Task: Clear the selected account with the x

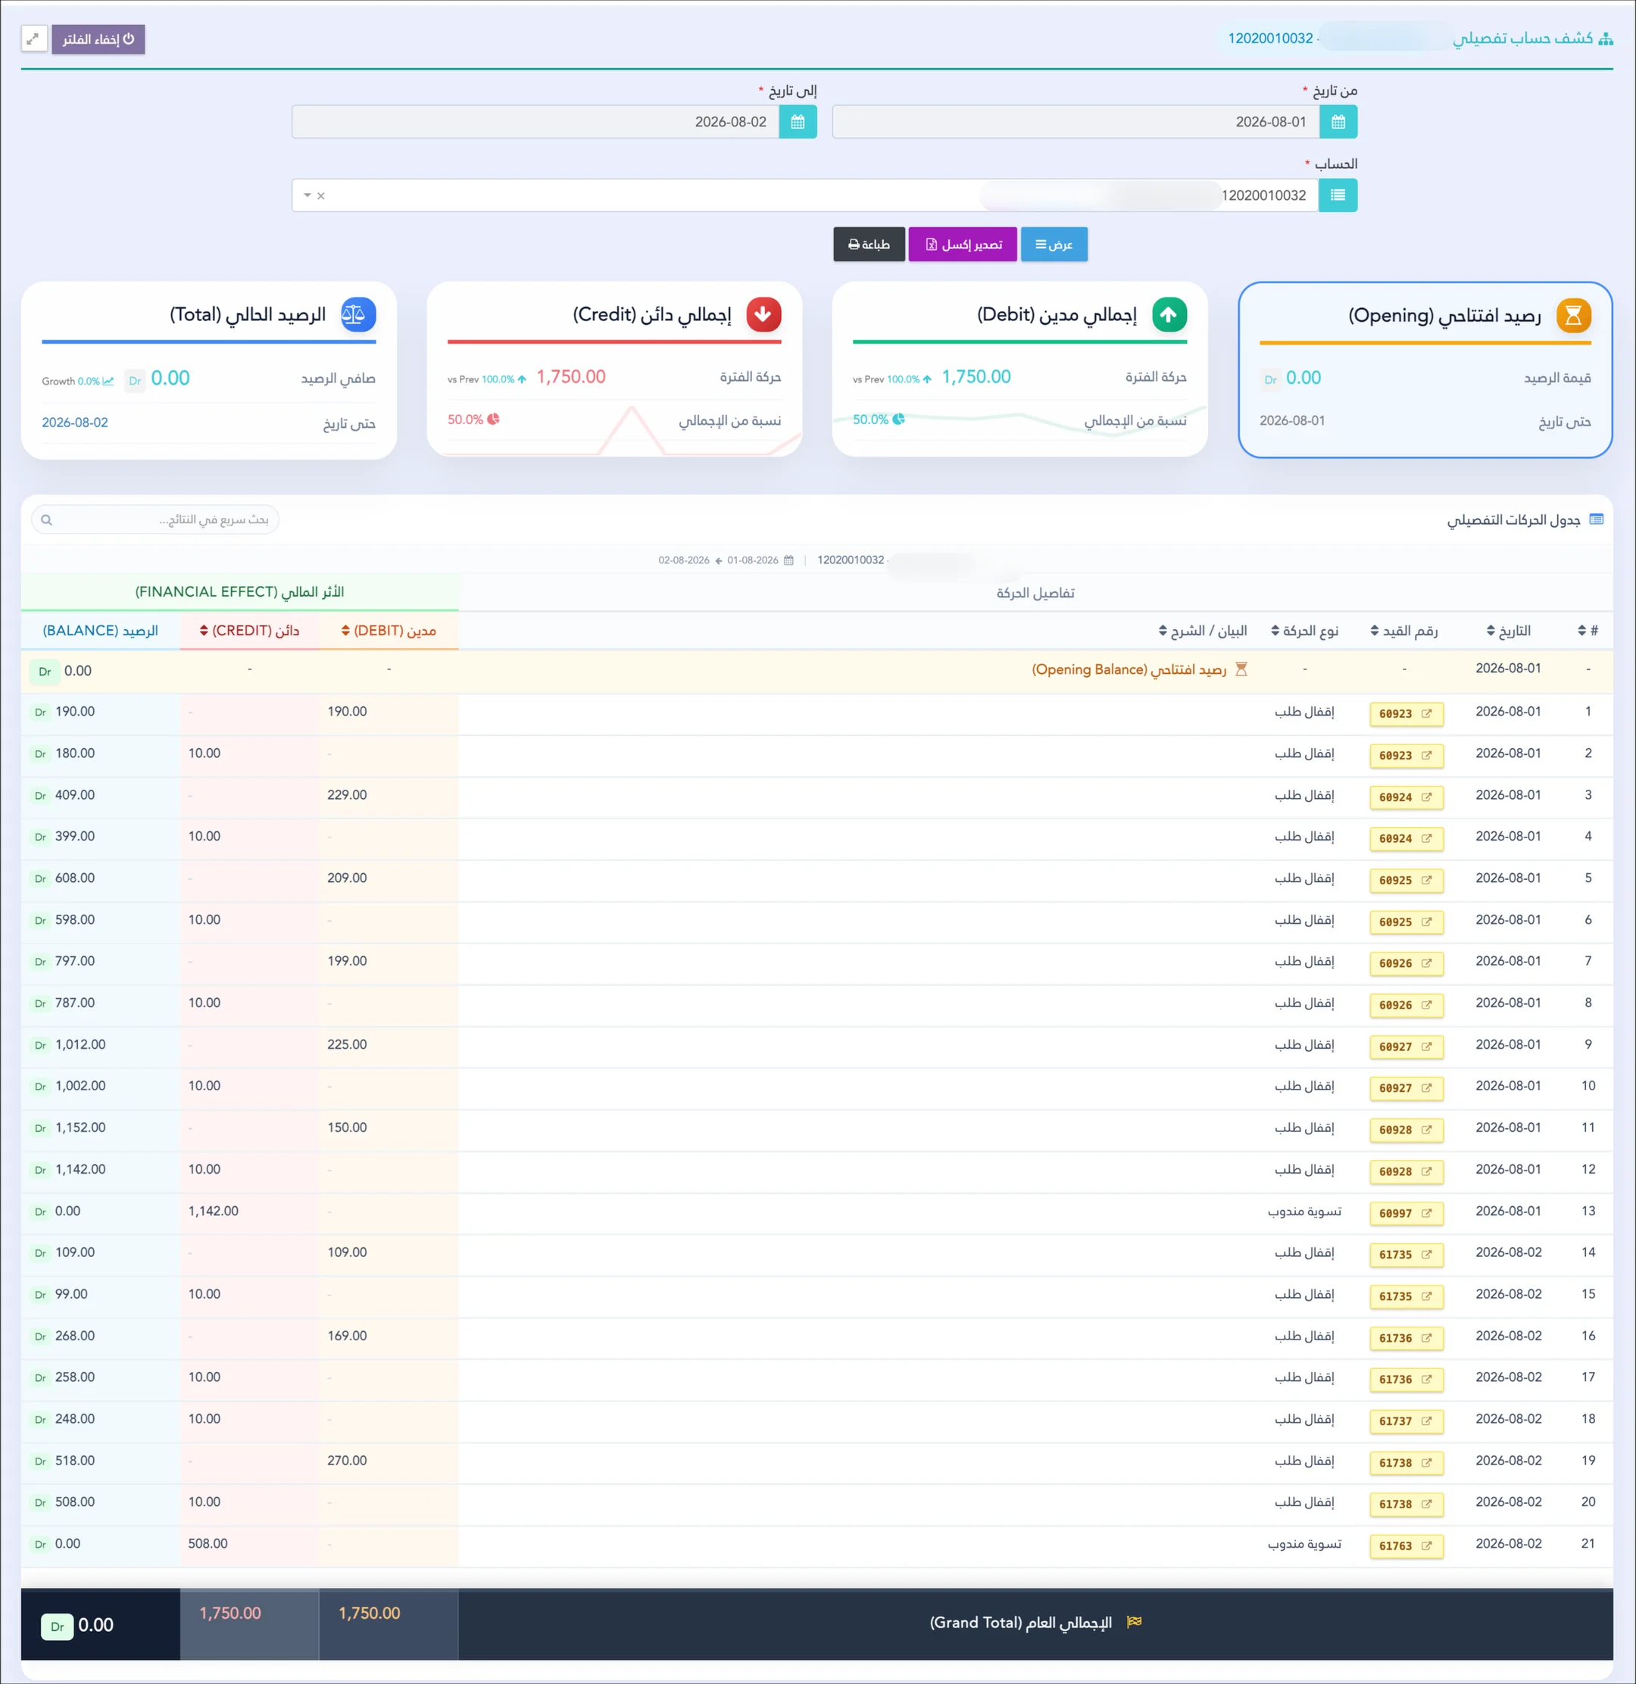Action: tap(320, 196)
